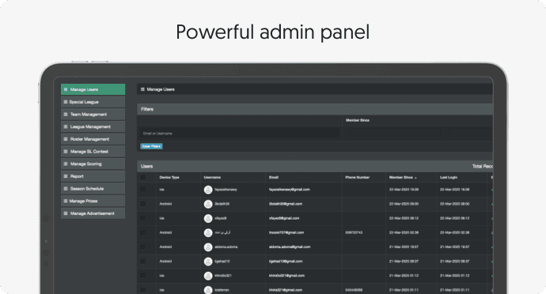This screenshot has height=294, width=546.
Task: Tick checkbox for the 21-Mar-2020 01:12 row
Action: point(142,276)
